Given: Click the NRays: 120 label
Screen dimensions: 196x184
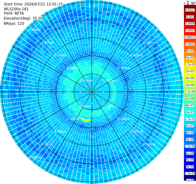Looking at the screenshot, I should click(x=14, y=24).
